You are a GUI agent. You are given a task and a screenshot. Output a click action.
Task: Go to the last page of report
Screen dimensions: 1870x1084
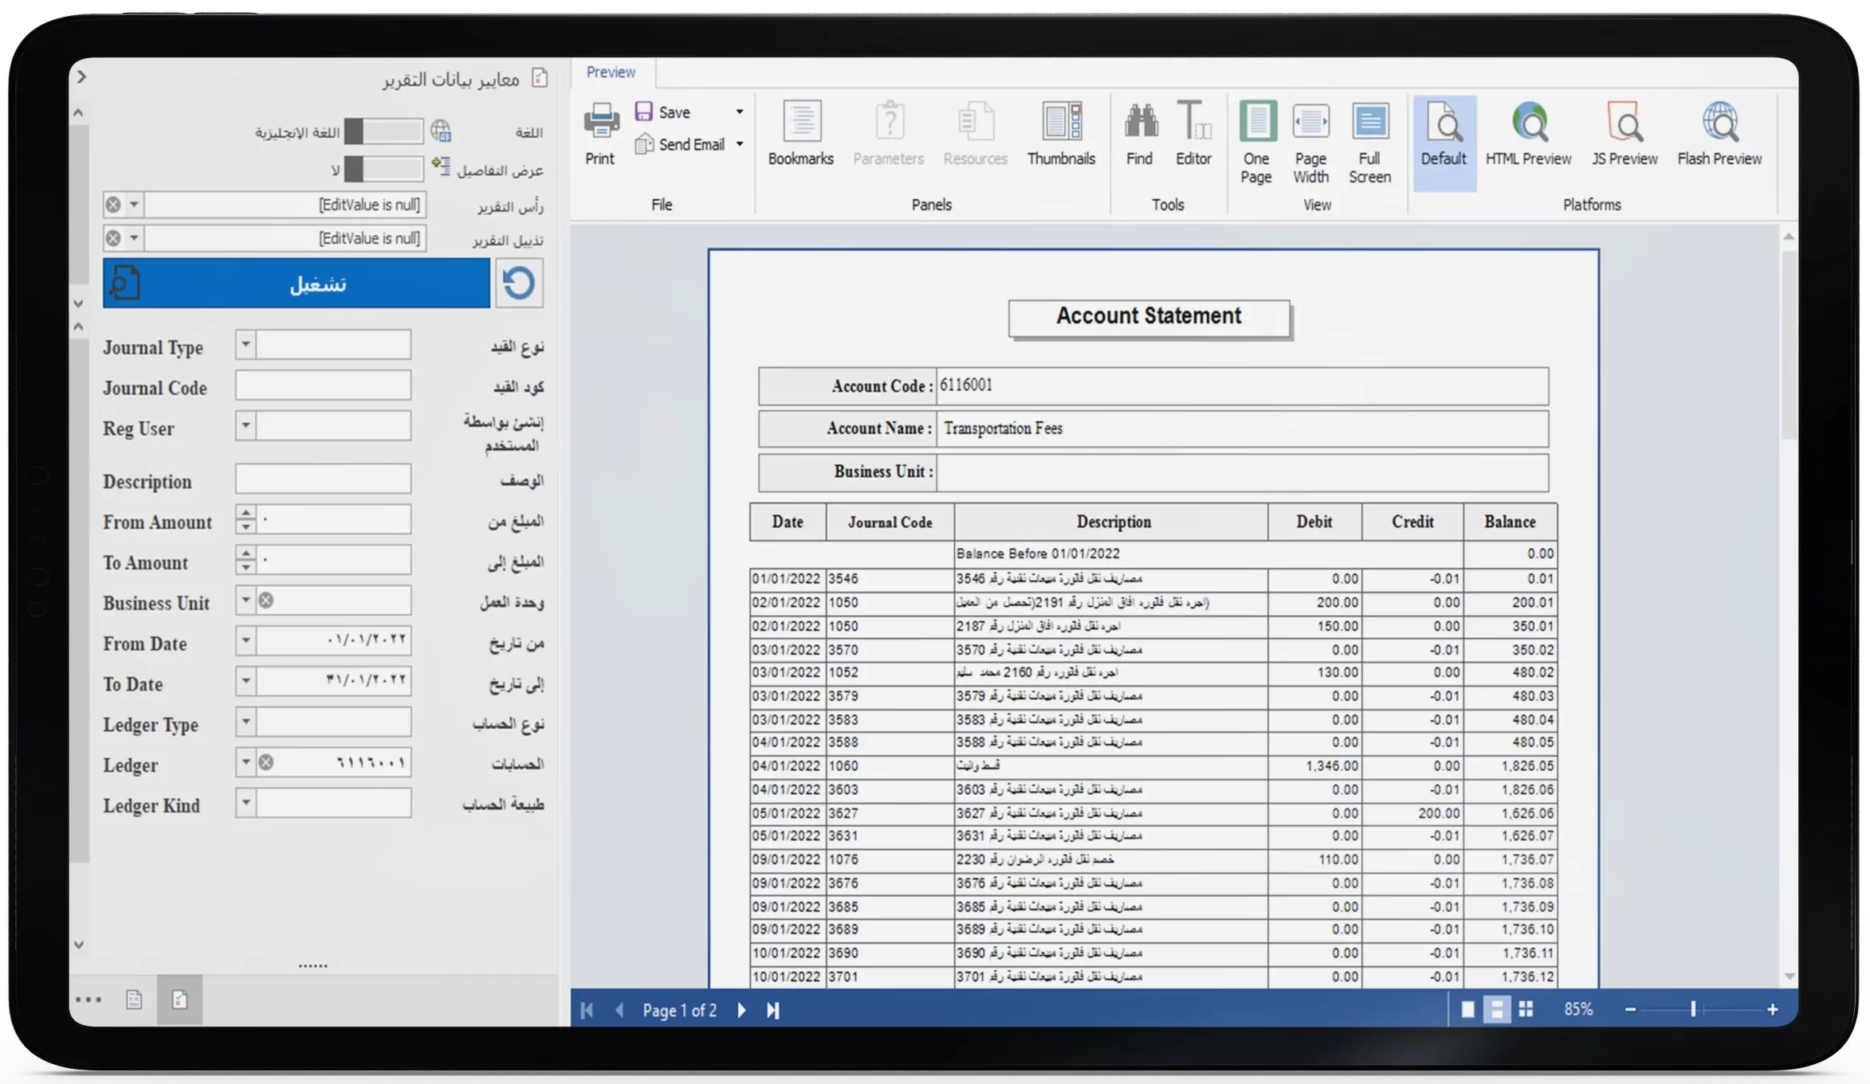(x=772, y=1010)
